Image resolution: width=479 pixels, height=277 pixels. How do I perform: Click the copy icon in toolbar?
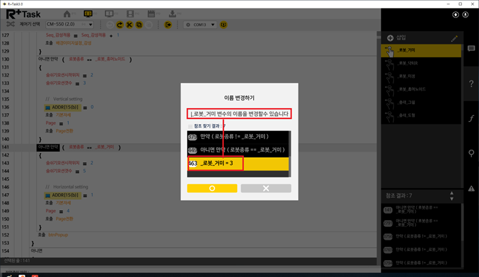pos(139,25)
